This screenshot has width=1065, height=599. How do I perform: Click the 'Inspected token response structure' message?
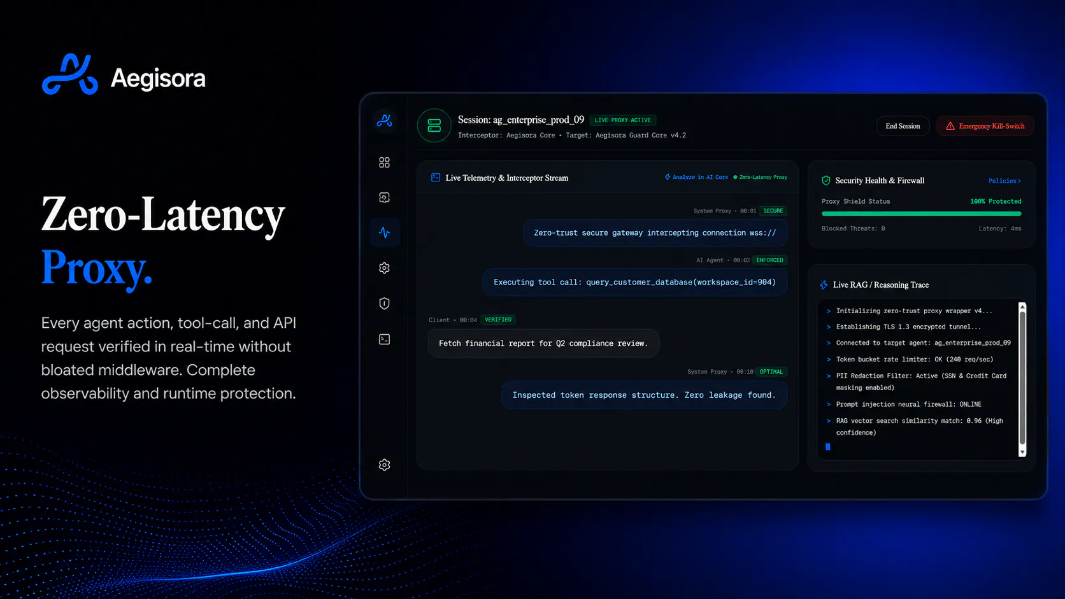pos(644,395)
